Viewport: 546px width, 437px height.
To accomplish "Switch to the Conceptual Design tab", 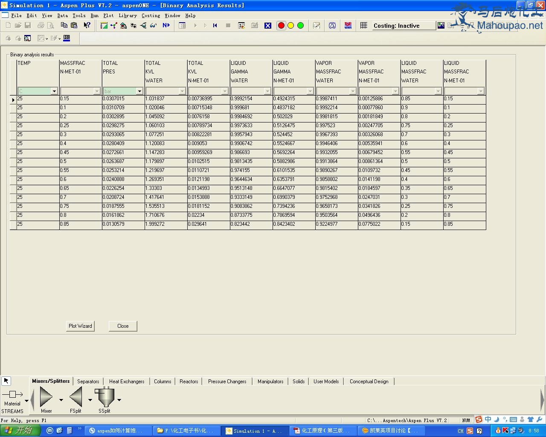I will (369, 381).
